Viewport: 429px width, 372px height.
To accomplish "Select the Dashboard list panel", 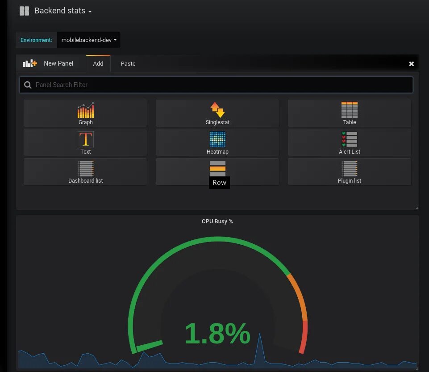I will 85,172.
